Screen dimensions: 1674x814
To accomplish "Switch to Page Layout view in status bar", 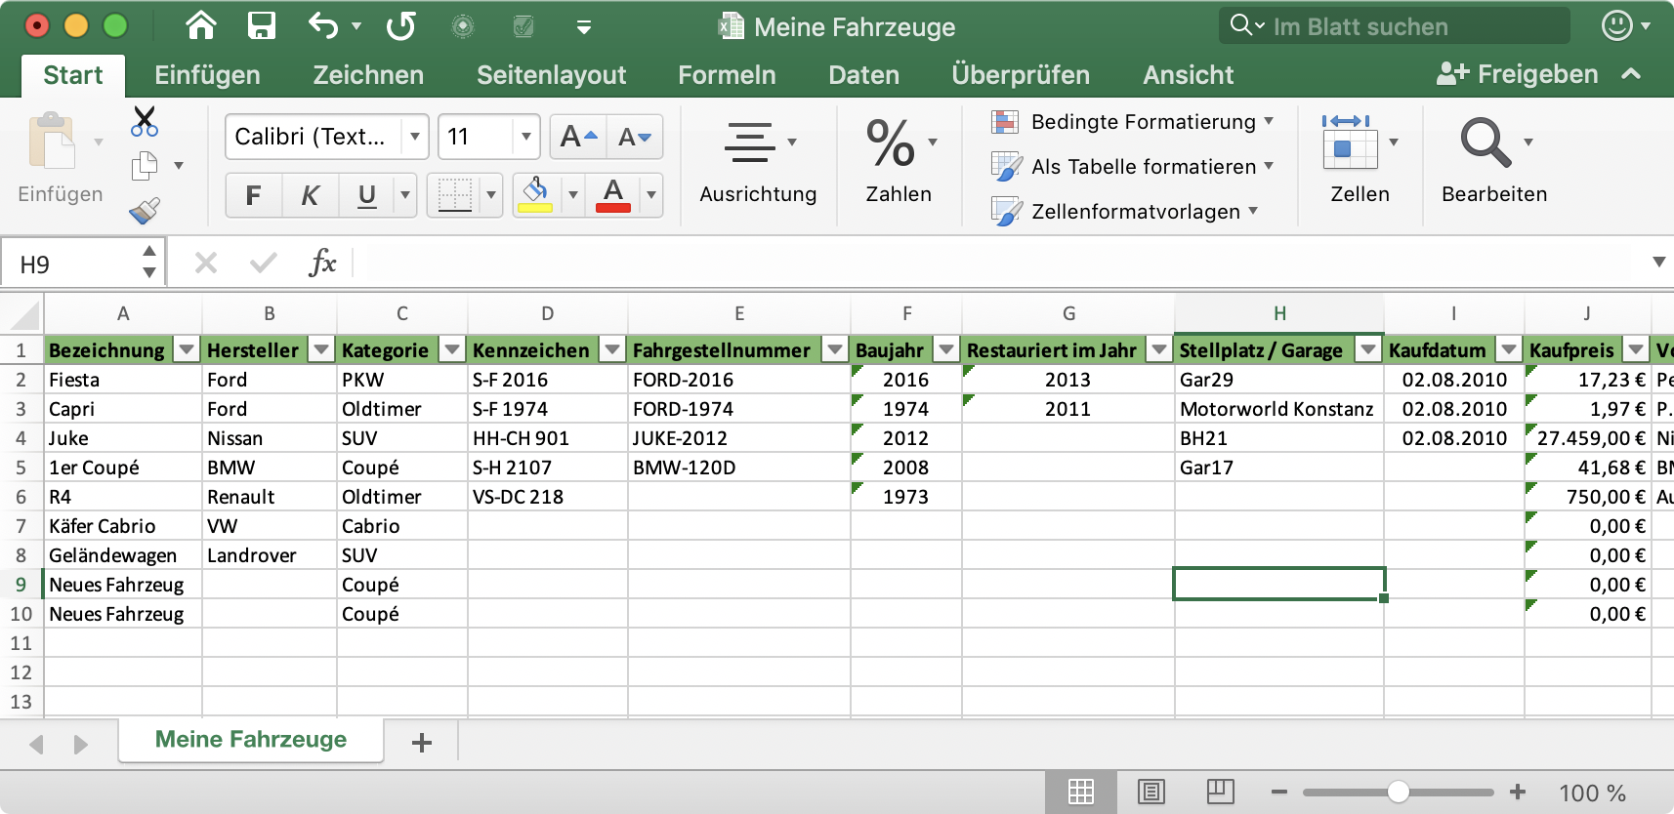I will point(1151,792).
